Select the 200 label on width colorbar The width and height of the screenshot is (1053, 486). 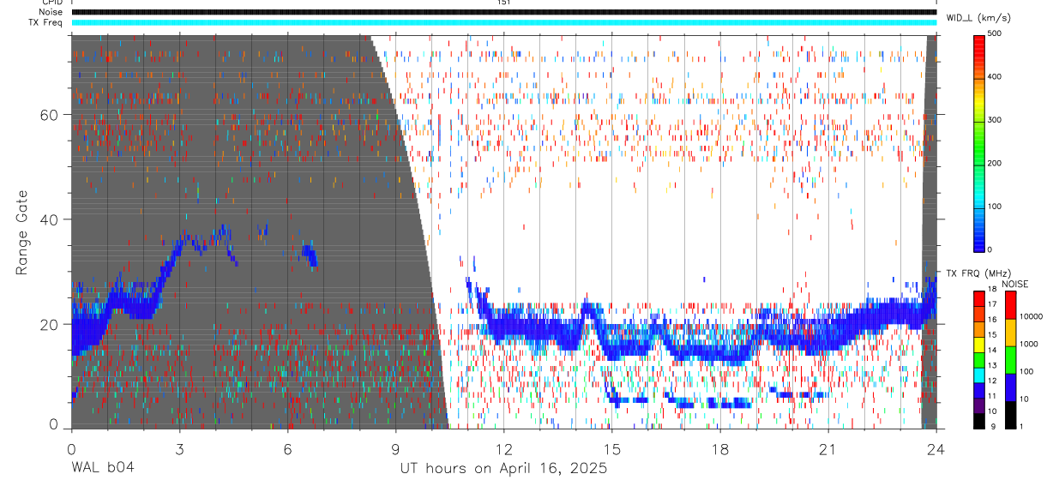[996, 163]
